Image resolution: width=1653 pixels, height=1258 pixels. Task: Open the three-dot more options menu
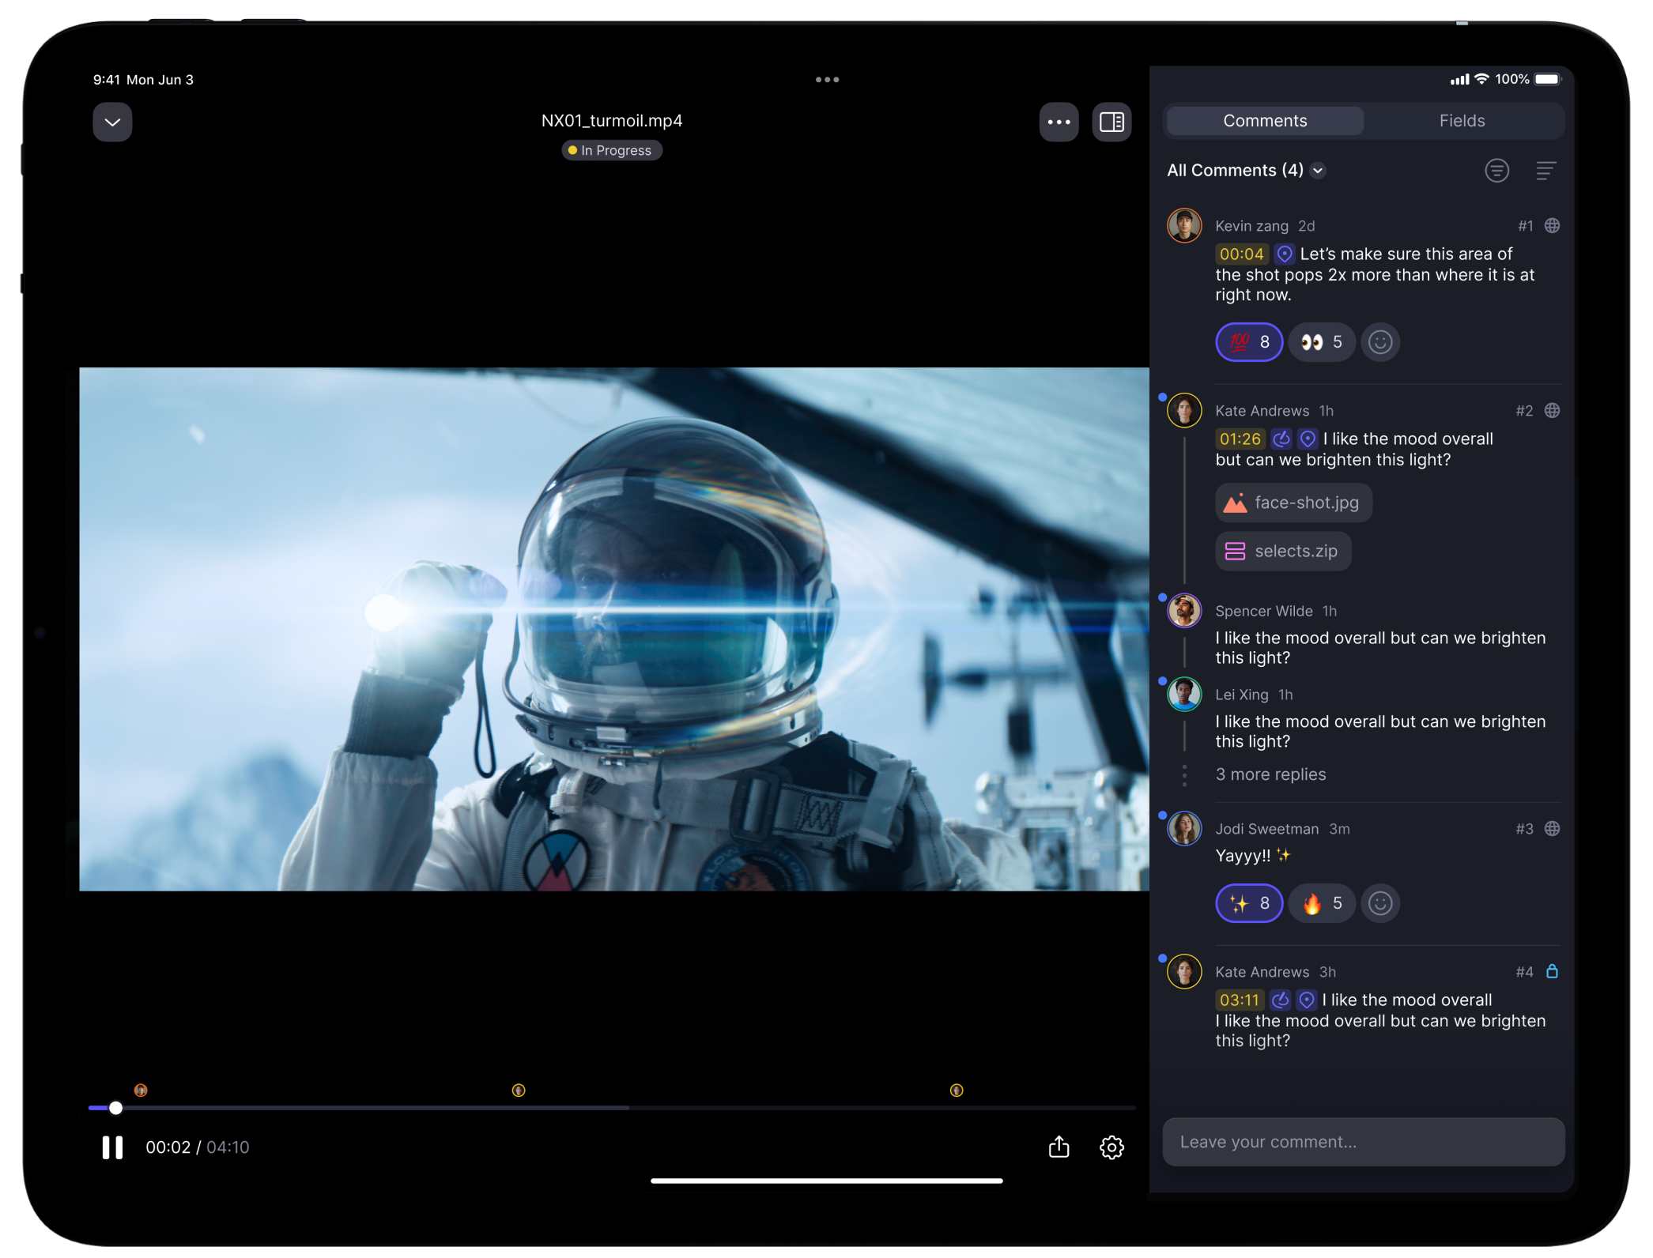pyautogui.click(x=1059, y=122)
